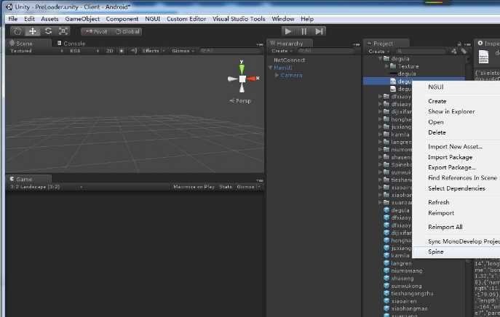Screen dimensions: 500x317
Task: Select the Move tool in toolbar
Action: (x=33, y=31)
